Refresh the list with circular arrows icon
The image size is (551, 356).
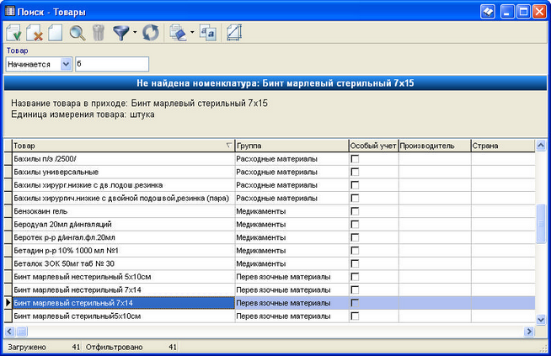pos(151,33)
